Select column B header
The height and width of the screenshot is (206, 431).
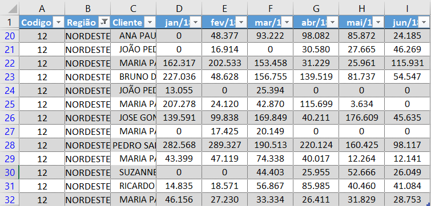88,9
